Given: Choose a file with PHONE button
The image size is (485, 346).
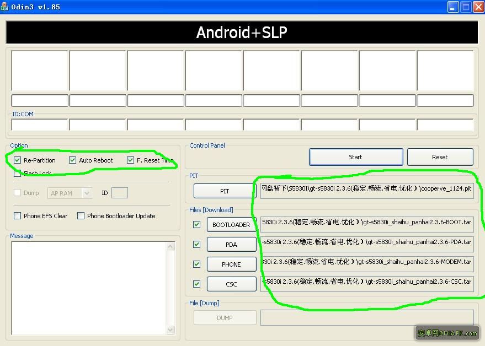Looking at the screenshot, I should (231, 264).
